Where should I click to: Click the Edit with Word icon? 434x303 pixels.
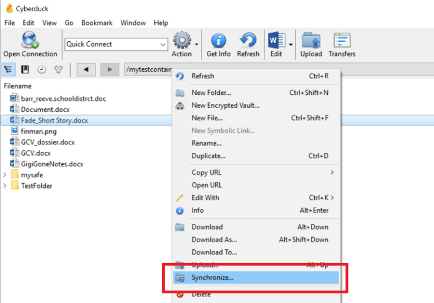click(276, 41)
